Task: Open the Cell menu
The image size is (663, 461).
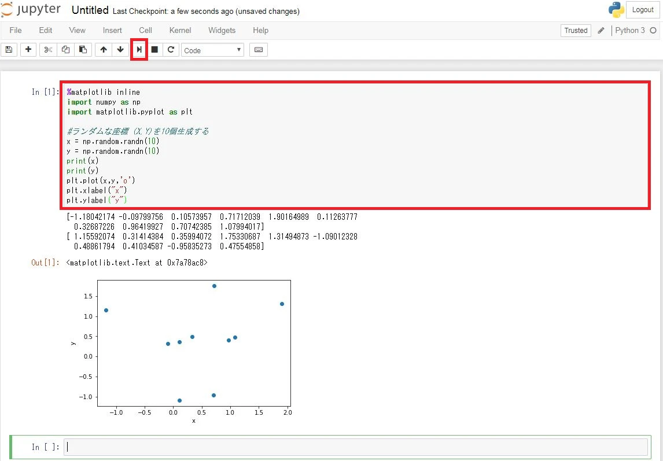Action: tap(145, 31)
